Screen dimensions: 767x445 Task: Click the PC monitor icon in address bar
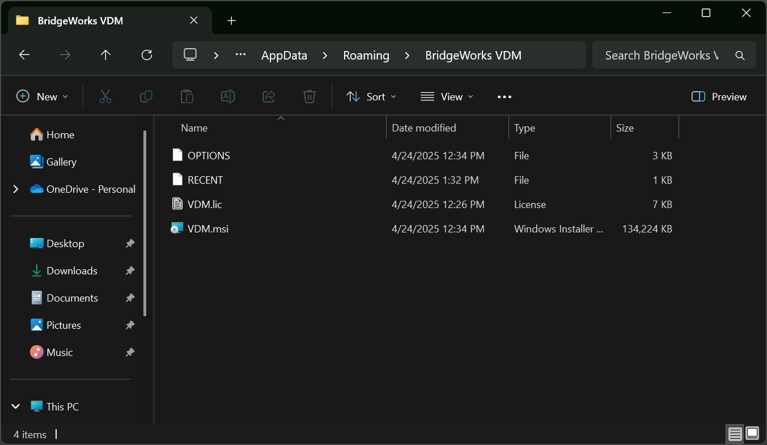tap(190, 55)
